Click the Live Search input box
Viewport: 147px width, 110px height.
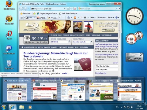(96, 9)
